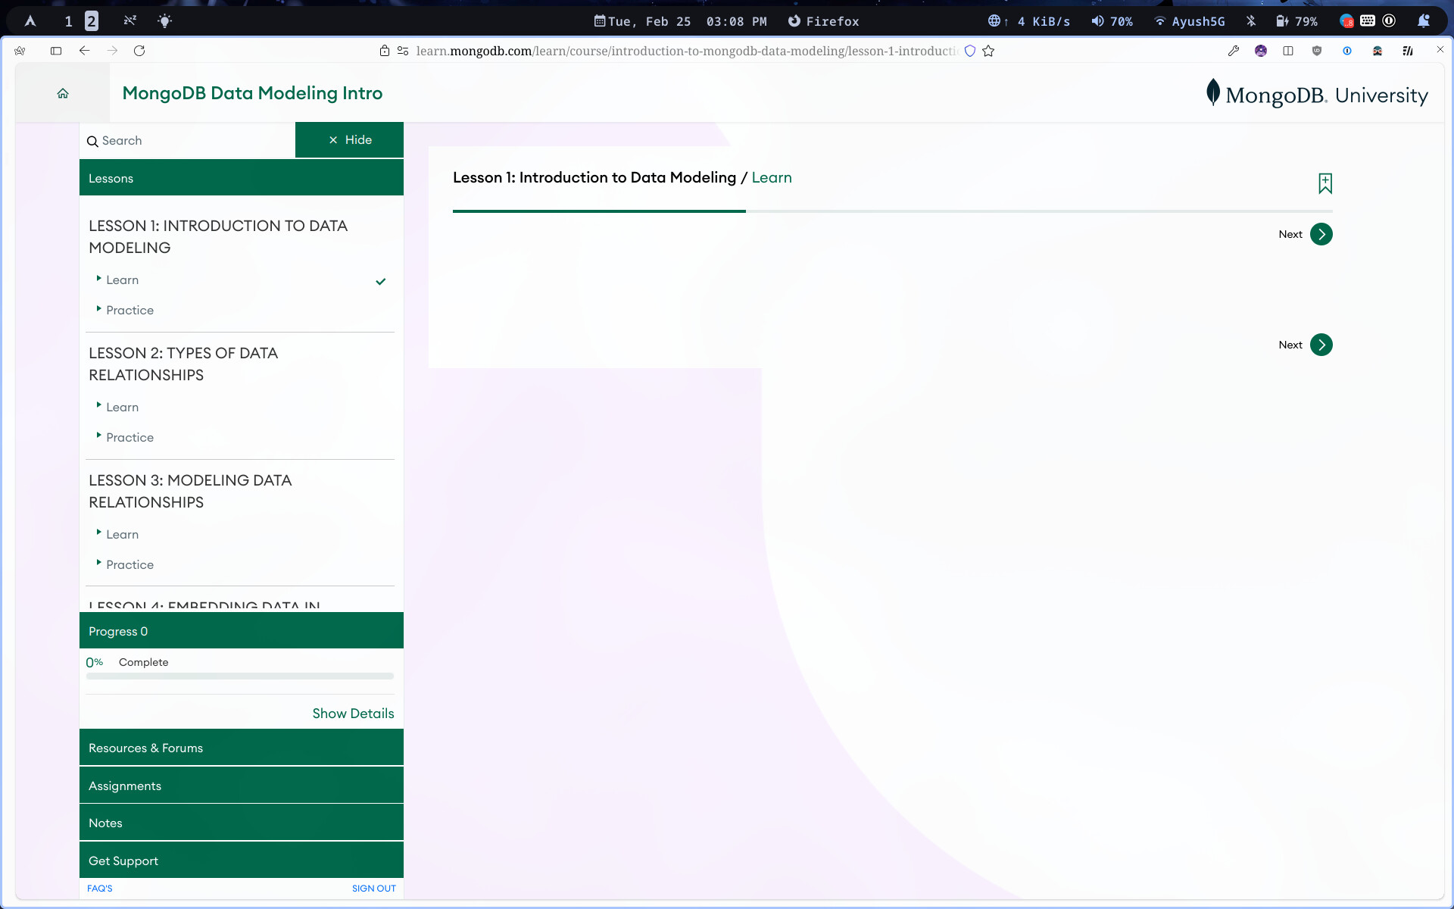Open the notification bell in top bar

(1423, 21)
